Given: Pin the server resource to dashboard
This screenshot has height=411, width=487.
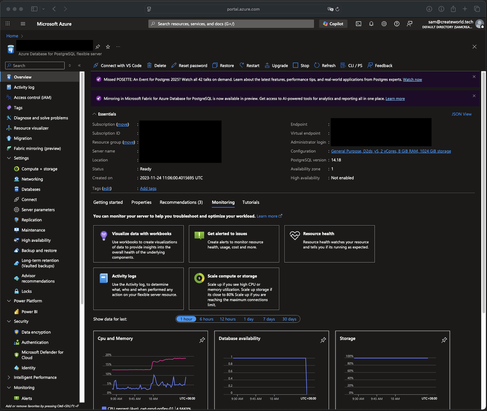Looking at the screenshot, I should tap(98, 47).
